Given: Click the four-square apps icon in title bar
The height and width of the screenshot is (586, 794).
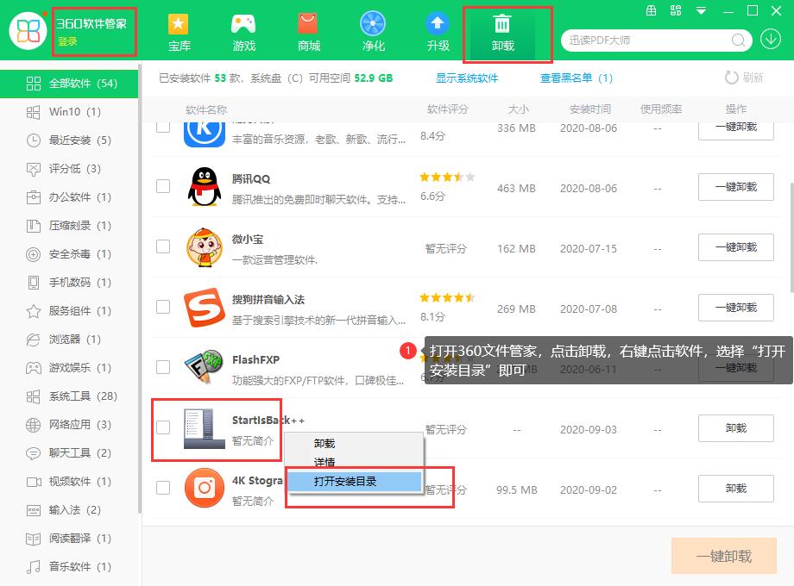Looking at the screenshot, I should pyautogui.click(x=676, y=10).
